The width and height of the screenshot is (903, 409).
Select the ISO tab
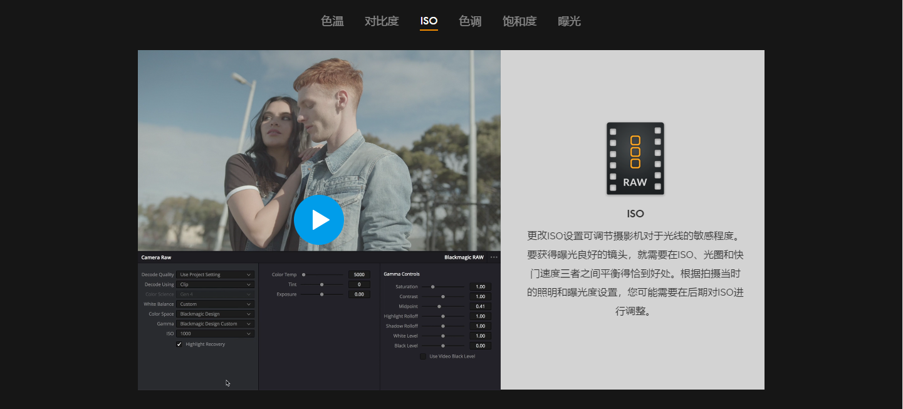(429, 21)
